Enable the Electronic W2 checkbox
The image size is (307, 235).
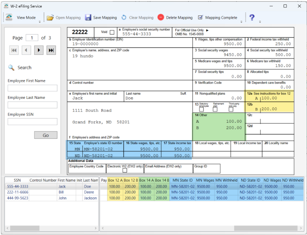[125, 171]
